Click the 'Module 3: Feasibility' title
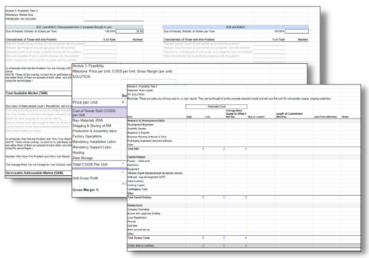The image size is (369, 258). [x=88, y=66]
